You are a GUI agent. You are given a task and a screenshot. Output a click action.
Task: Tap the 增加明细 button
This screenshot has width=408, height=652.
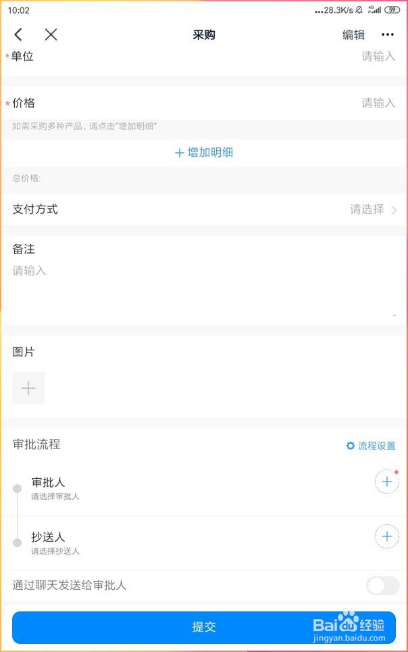204,152
